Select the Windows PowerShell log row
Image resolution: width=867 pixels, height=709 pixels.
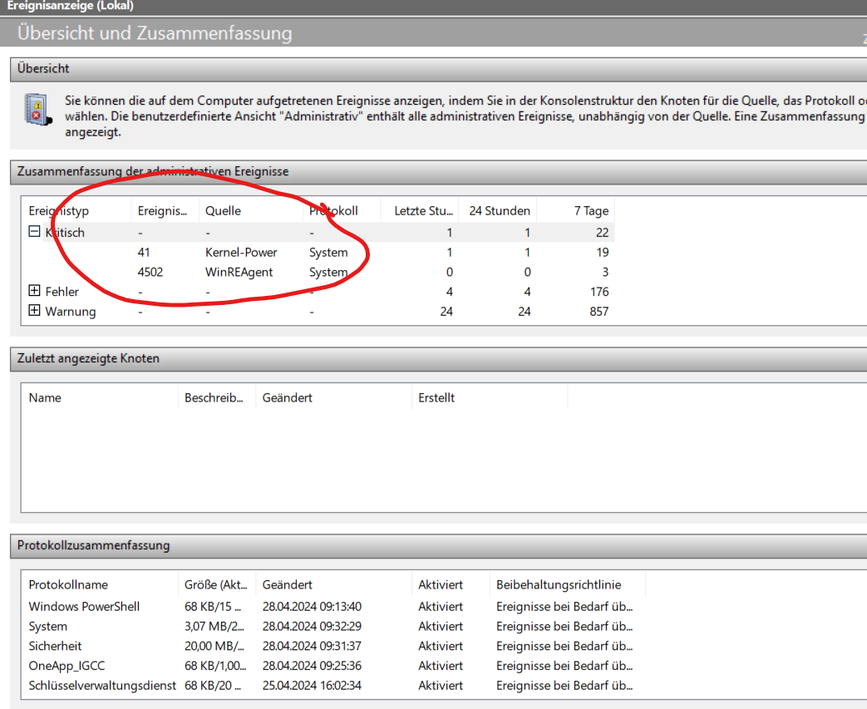pyautogui.click(x=332, y=607)
